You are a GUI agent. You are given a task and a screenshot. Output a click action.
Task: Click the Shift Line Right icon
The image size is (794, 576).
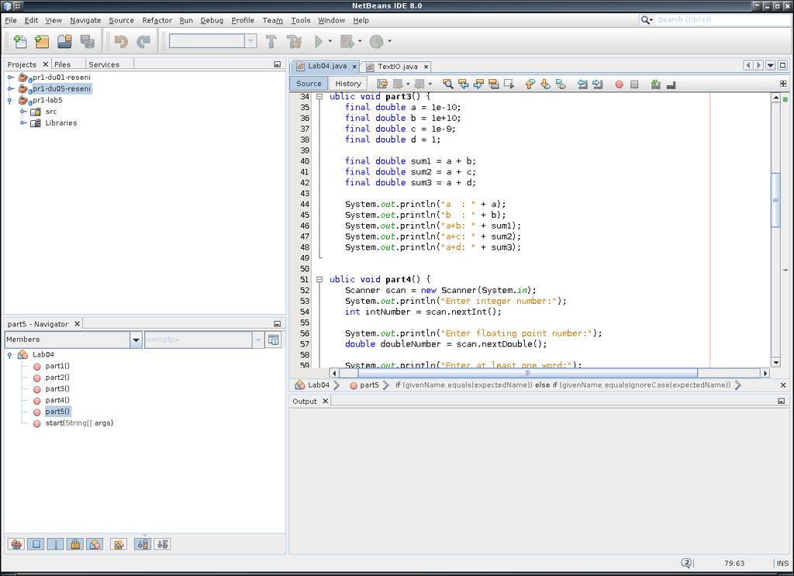click(x=598, y=84)
